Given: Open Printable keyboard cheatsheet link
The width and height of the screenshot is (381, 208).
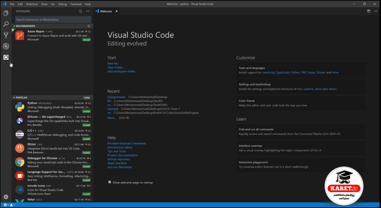Looking at the screenshot, I should [127, 143].
